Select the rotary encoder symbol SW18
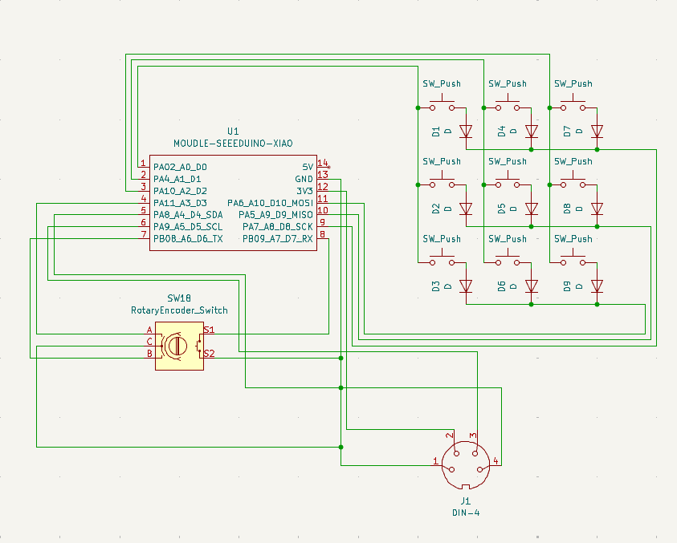Screen dimensions: 677x543 pyautogui.click(x=179, y=346)
